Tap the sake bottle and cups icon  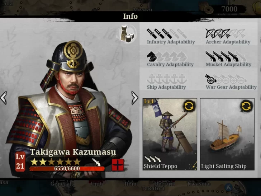pos(128,34)
